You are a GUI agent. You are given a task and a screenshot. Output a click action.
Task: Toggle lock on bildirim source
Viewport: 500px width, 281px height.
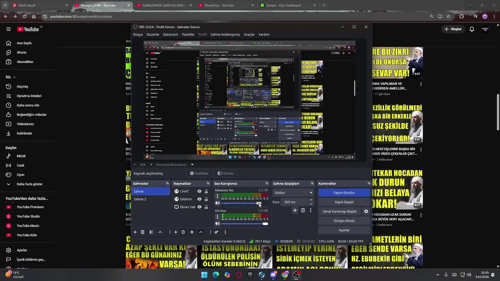pos(206,199)
